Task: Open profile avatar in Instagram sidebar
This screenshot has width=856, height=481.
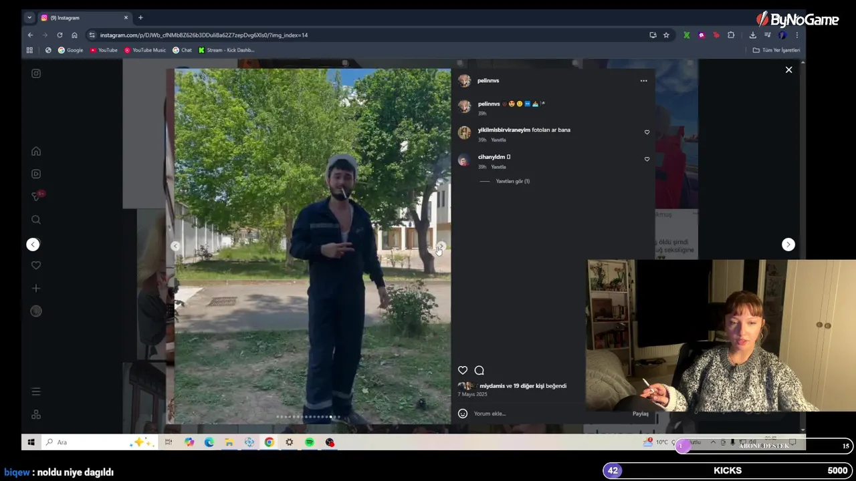Action: click(x=36, y=311)
